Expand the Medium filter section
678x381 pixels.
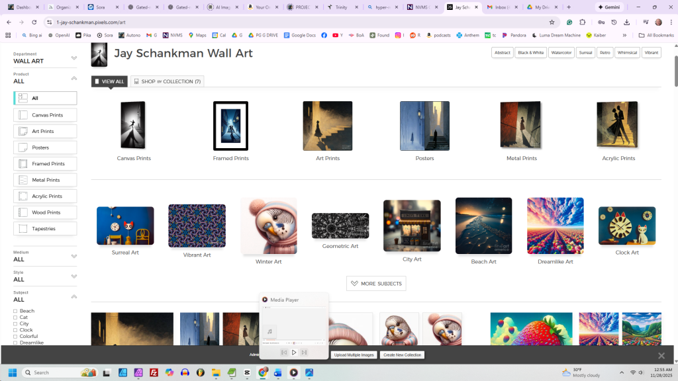(x=74, y=256)
